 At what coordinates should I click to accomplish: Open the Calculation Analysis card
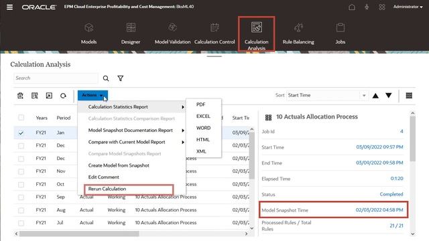click(256, 34)
